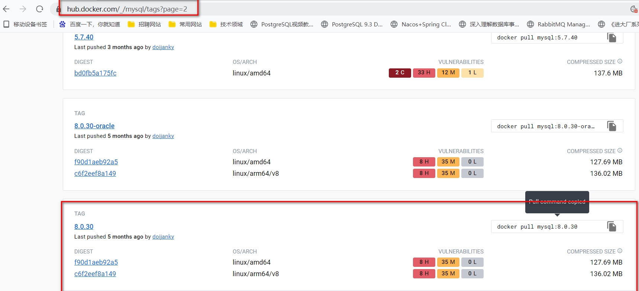Open digest f90d1aeb92a5 under 8.0.30-oracle
The image size is (639, 291).
pos(96,162)
